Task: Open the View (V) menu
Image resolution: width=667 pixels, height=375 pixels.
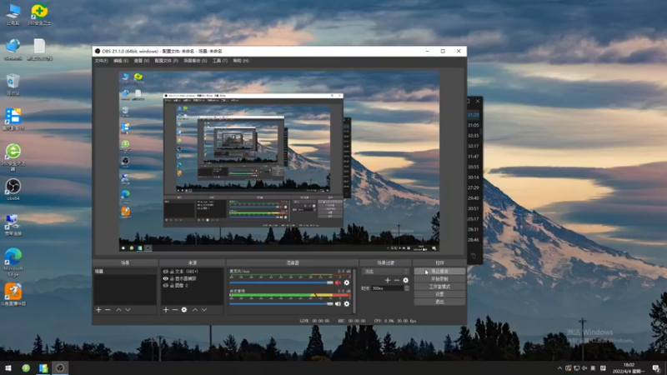Action: (142, 61)
